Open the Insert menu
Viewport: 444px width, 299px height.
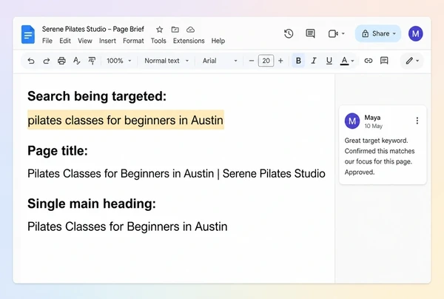tap(107, 41)
